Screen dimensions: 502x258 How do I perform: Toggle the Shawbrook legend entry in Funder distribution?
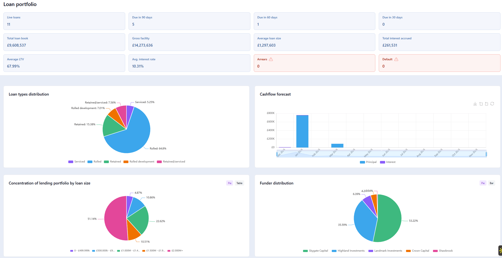pos(443,250)
